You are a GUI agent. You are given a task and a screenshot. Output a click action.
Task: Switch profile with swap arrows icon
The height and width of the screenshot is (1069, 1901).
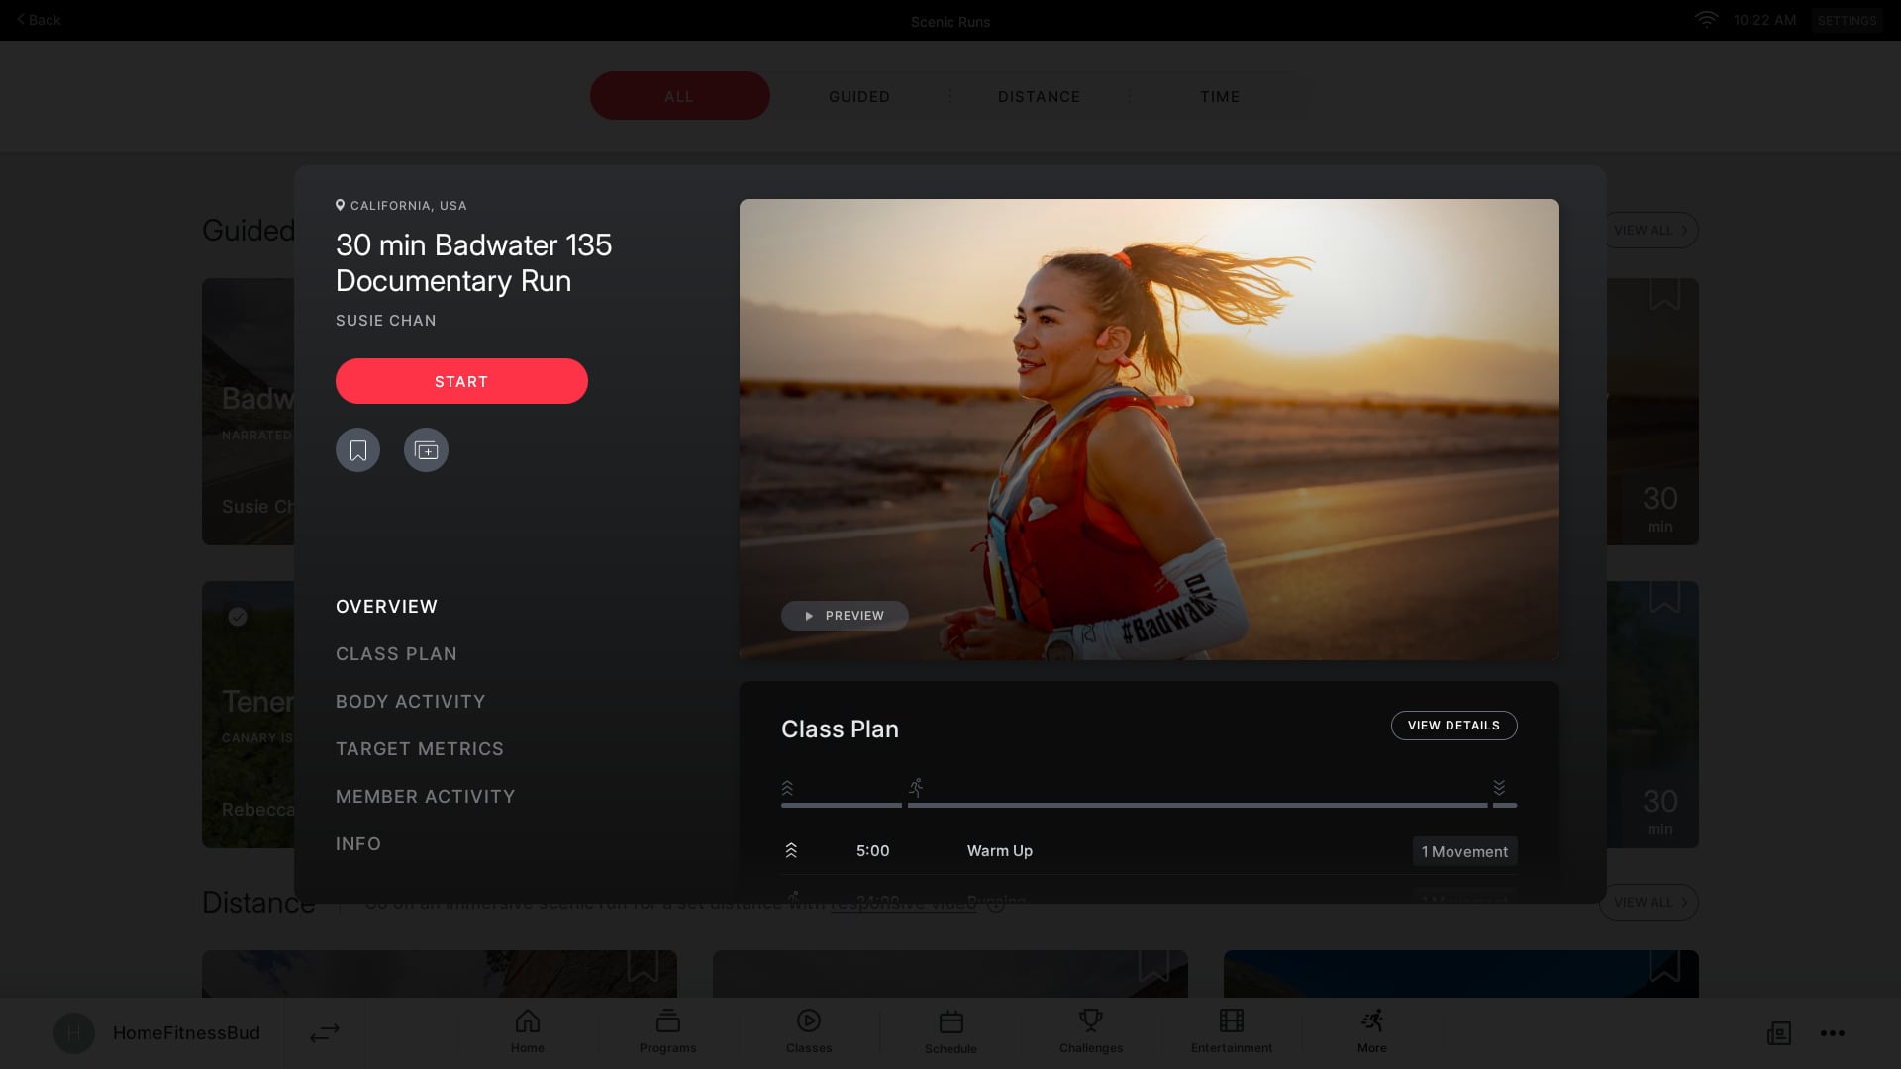pyautogui.click(x=325, y=1033)
